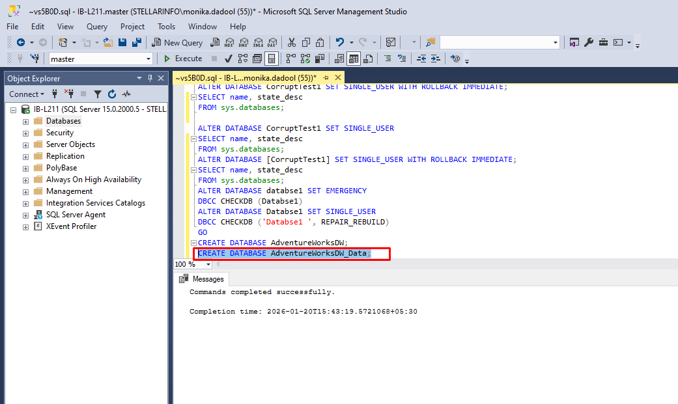Pin the Object Explorer panel open

[150, 78]
